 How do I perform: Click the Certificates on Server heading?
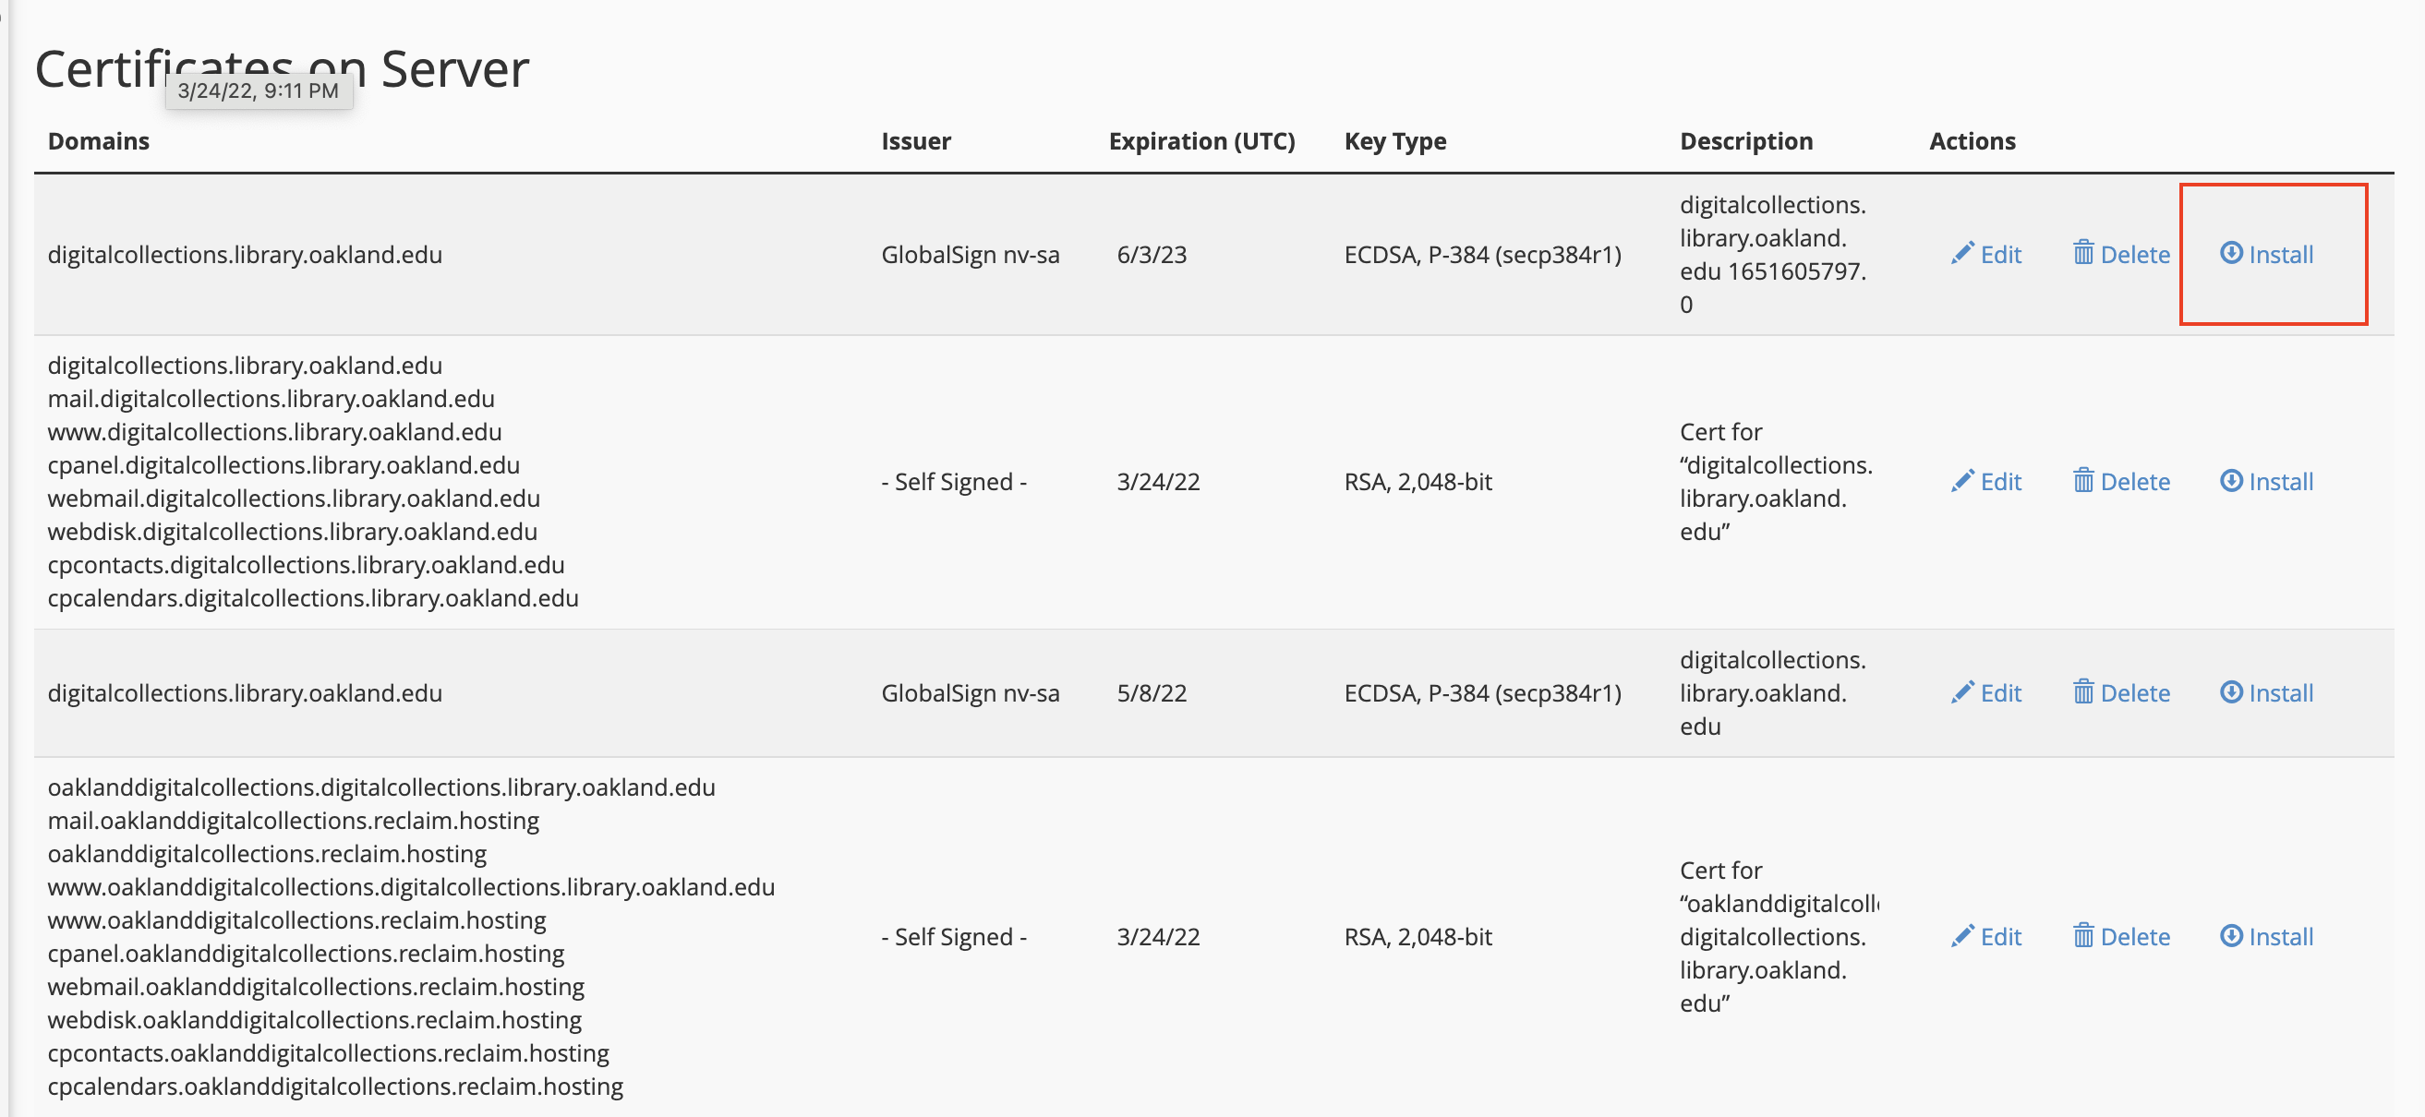(x=282, y=68)
